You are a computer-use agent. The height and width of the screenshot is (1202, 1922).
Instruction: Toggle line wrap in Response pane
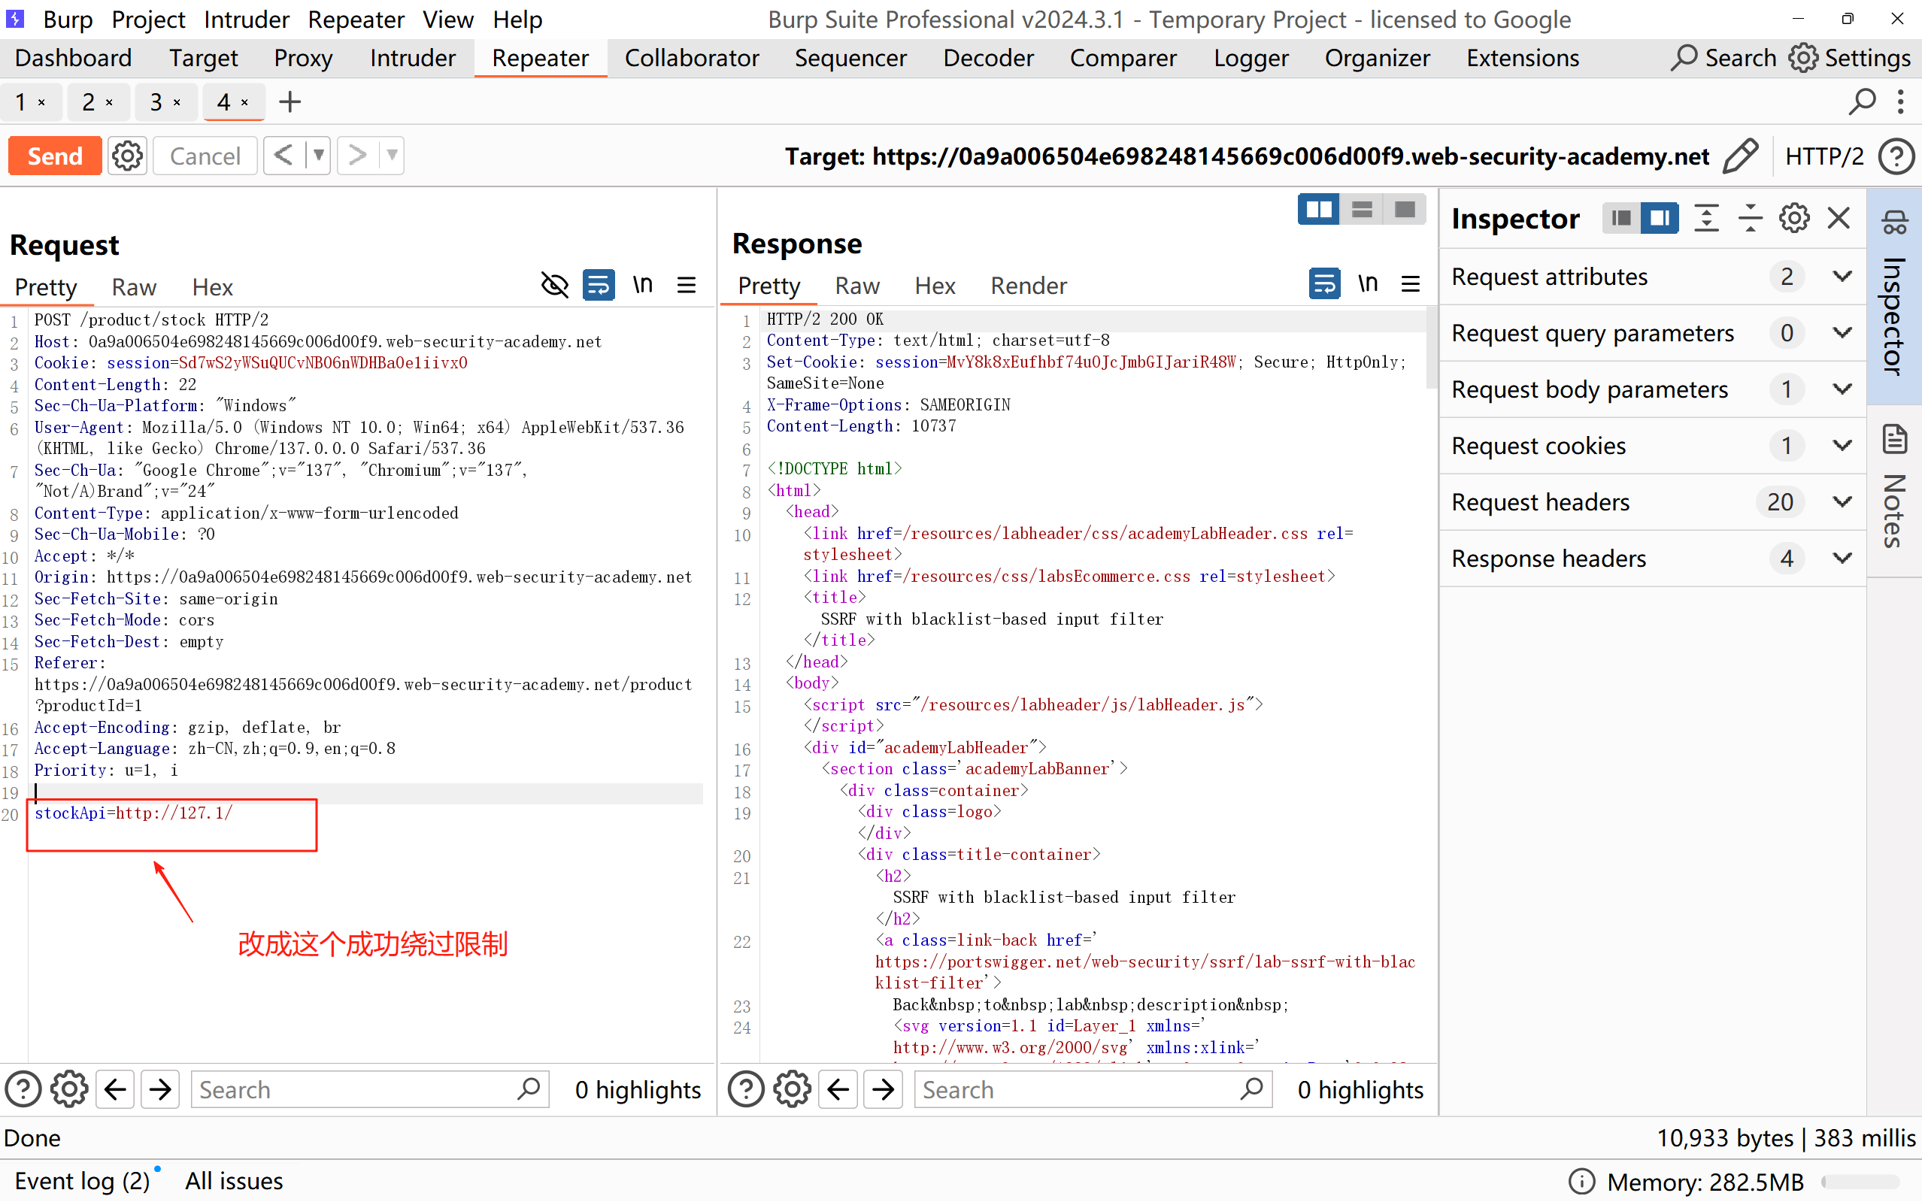(x=1324, y=284)
